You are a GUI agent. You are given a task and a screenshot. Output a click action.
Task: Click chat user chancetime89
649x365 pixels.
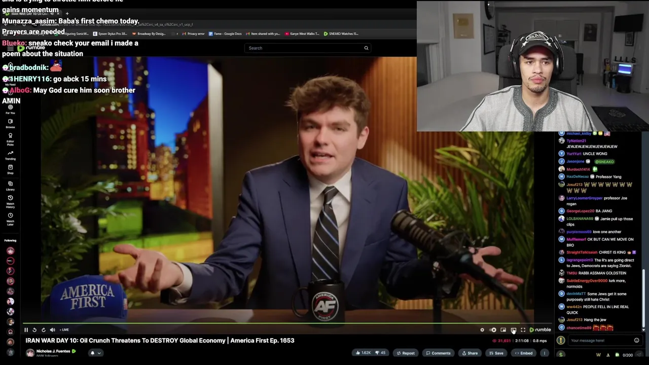point(579,328)
